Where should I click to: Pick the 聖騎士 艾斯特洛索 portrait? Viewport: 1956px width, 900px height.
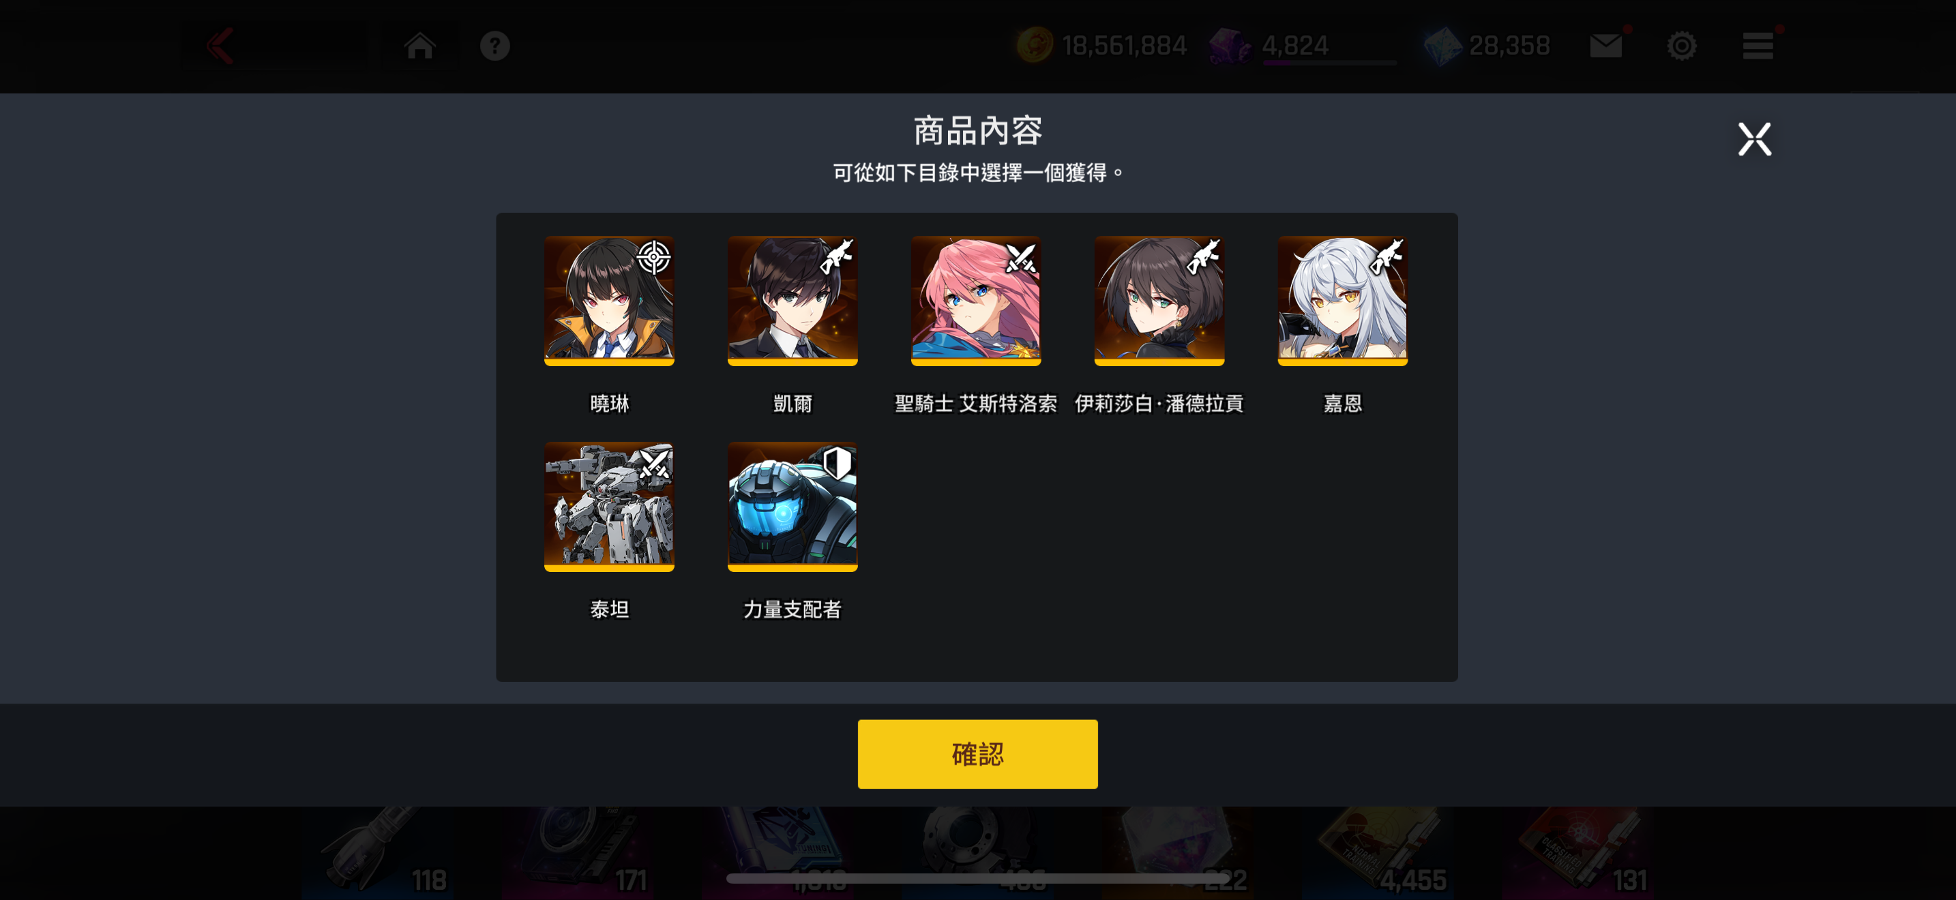click(976, 301)
